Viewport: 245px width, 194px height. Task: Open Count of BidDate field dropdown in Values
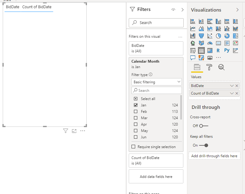click(x=232, y=93)
